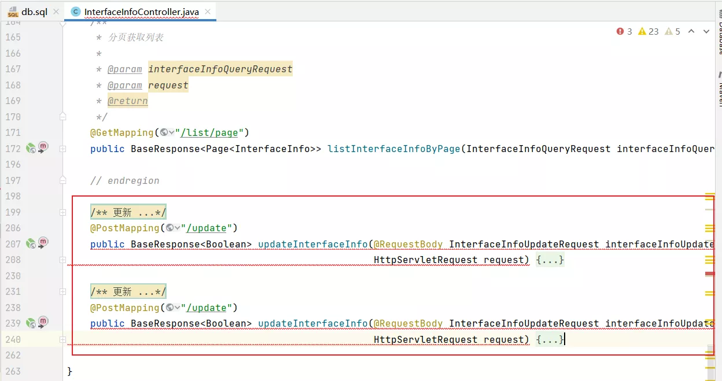Click line number 263 in gutter

[x=13, y=371]
